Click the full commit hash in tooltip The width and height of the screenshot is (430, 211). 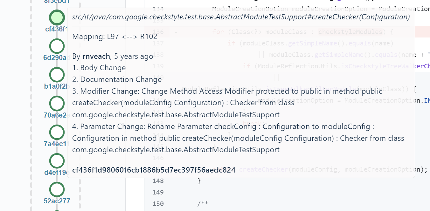point(154,170)
